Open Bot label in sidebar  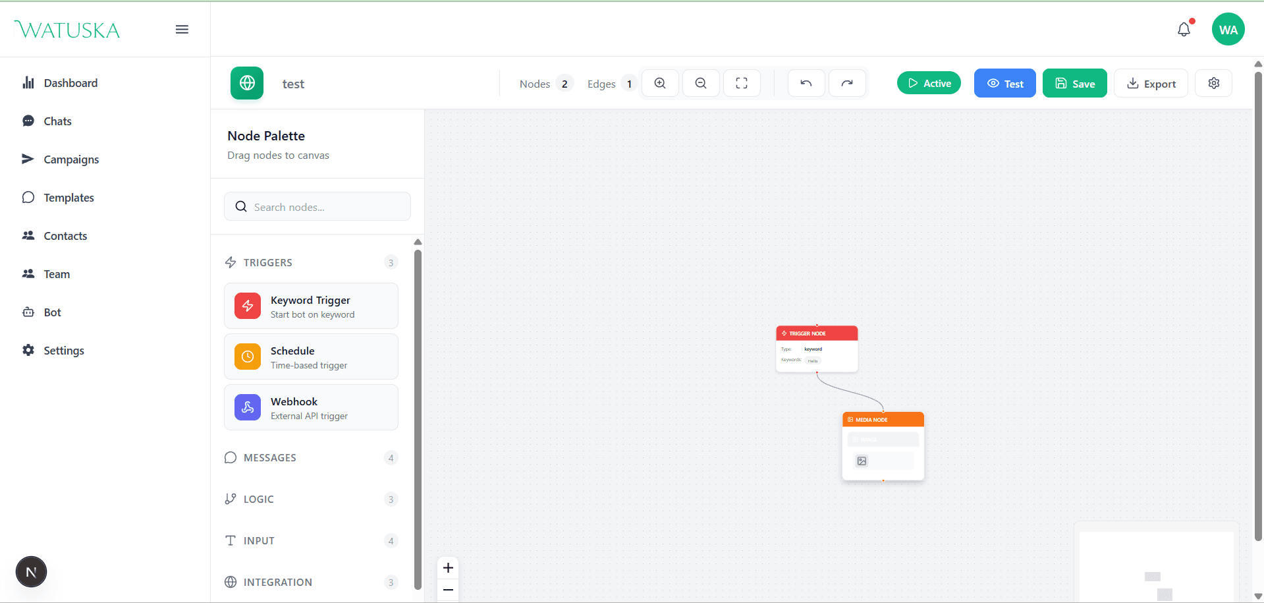coord(52,312)
